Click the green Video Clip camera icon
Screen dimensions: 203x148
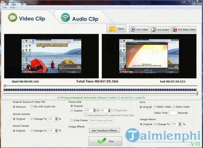coord(13,18)
